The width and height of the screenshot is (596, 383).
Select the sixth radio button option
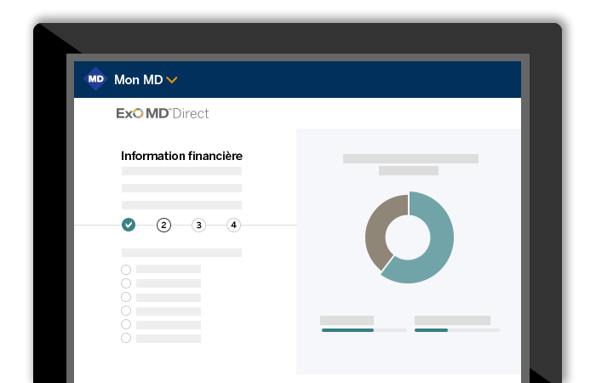click(x=126, y=338)
